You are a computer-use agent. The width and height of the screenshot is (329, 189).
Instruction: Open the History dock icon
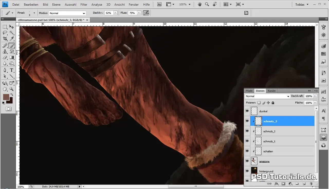tap(323, 73)
